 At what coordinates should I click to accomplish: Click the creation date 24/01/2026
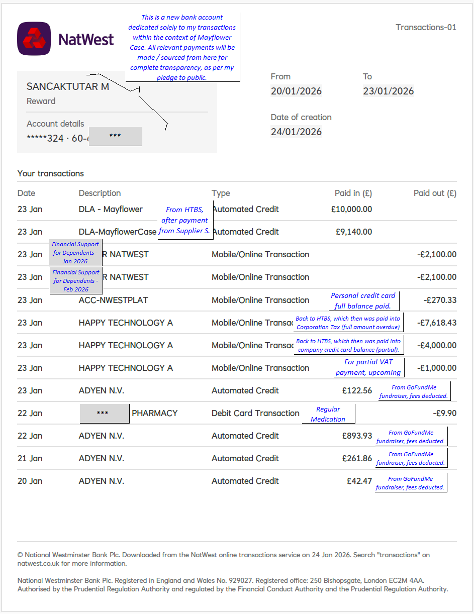pos(296,132)
